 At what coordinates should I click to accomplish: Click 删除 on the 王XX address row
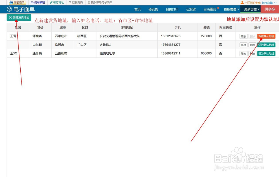click(x=252, y=53)
